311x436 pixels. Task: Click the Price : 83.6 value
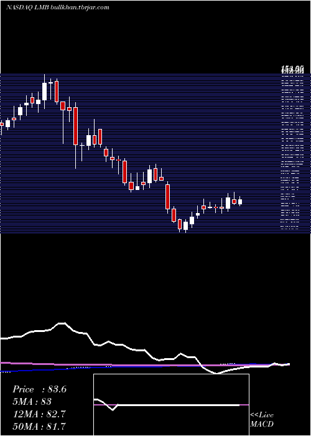(x=39, y=389)
